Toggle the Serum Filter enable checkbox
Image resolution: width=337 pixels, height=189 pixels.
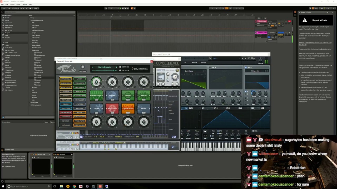coord(246,67)
